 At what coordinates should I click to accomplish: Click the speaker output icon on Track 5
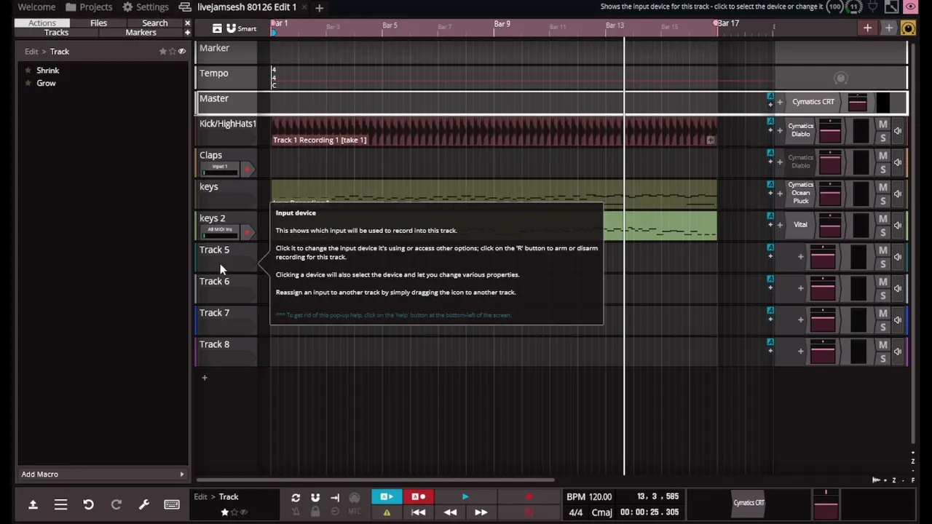898,257
